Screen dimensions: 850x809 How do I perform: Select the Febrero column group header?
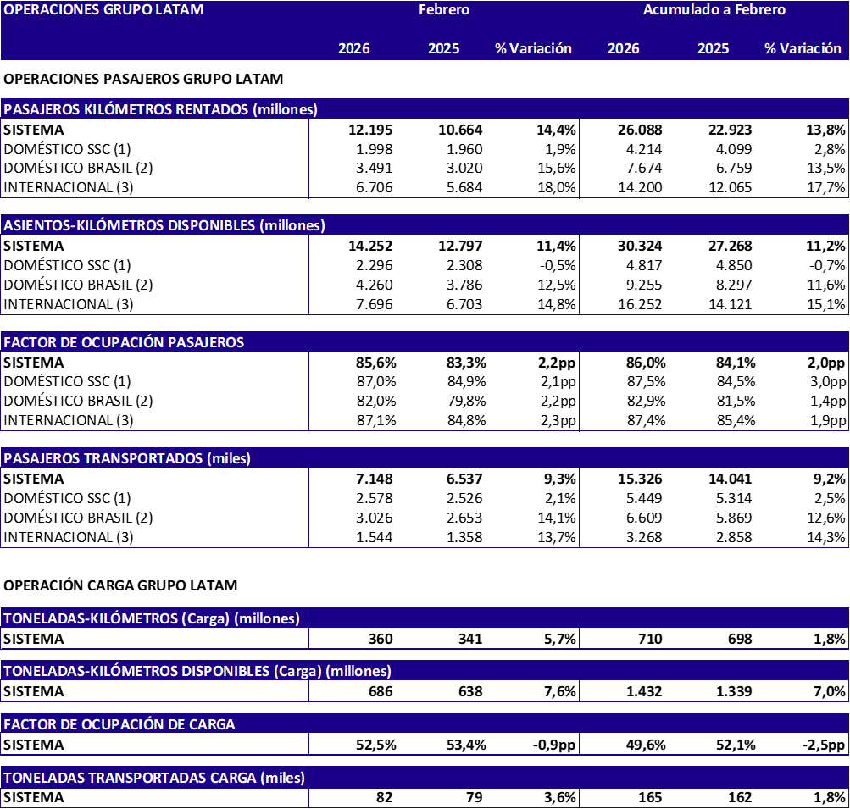point(444,10)
